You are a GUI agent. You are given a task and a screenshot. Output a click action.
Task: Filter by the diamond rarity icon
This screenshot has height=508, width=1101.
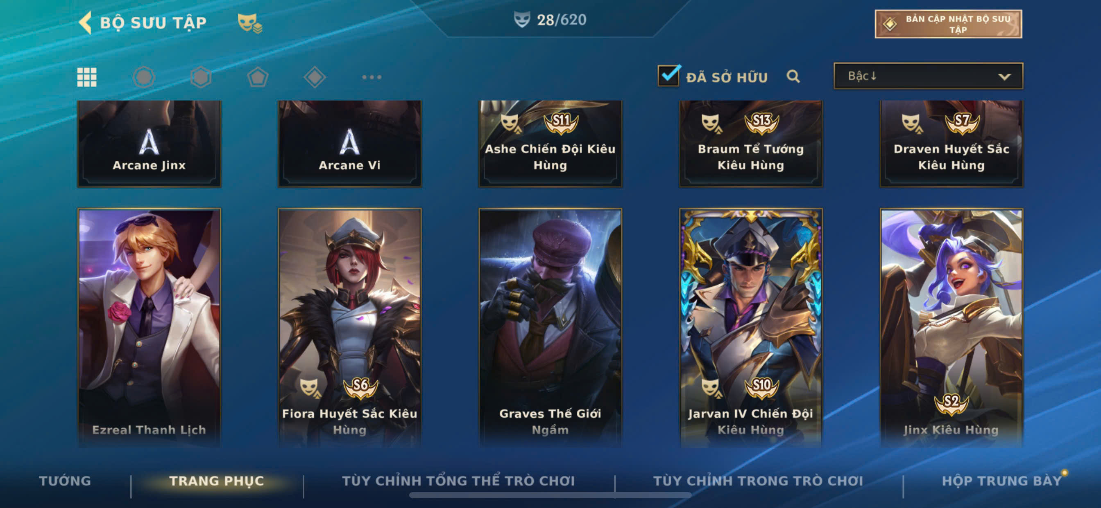click(x=315, y=77)
